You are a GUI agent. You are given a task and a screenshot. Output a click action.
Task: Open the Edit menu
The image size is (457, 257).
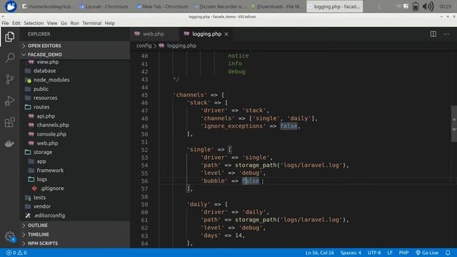click(x=16, y=23)
